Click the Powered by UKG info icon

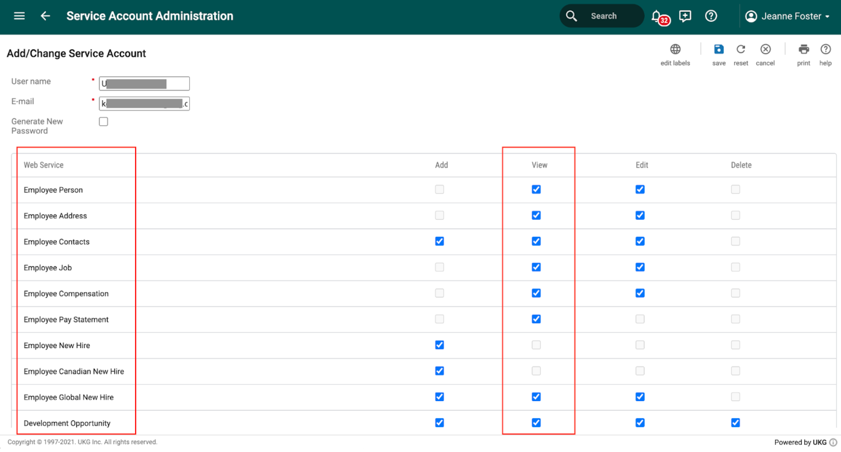point(833,442)
